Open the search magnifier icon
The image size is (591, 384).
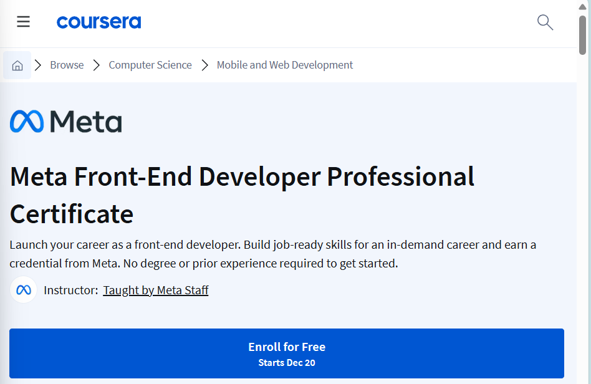tap(545, 22)
